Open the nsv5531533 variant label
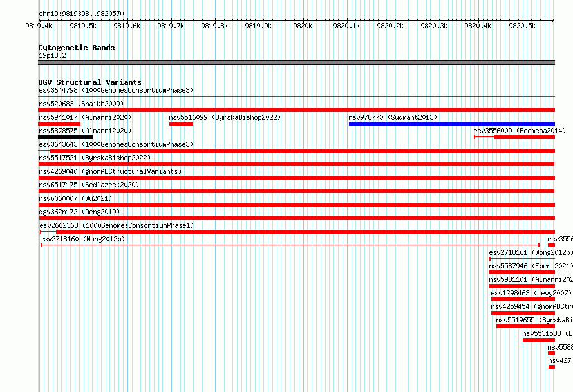The height and width of the screenshot is (392, 573). tap(547, 333)
